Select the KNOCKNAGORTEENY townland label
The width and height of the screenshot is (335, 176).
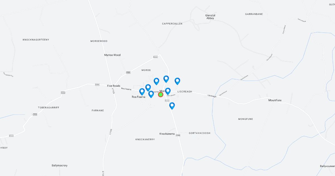[x=36, y=40]
